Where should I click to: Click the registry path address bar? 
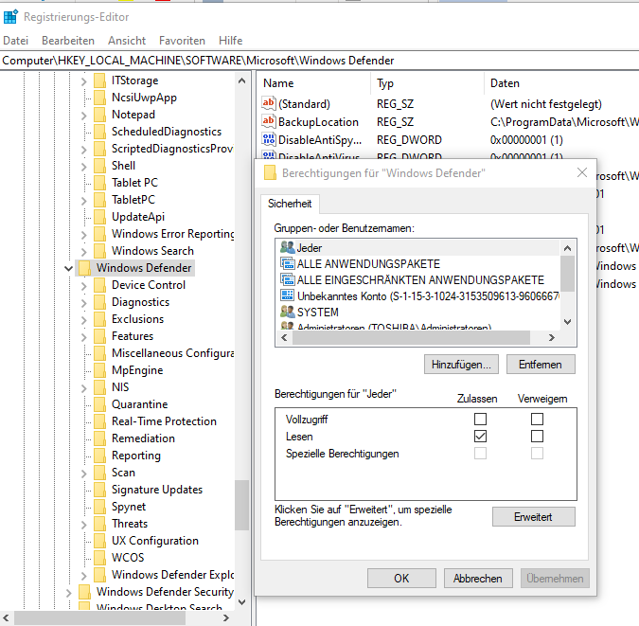click(320, 61)
